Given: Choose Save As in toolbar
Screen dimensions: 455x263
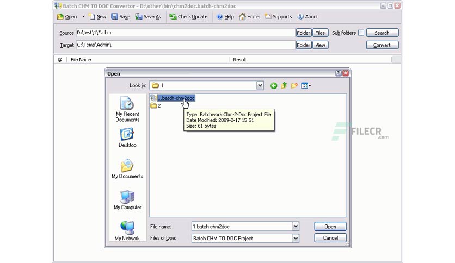Looking at the screenshot, I should (x=148, y=17).
